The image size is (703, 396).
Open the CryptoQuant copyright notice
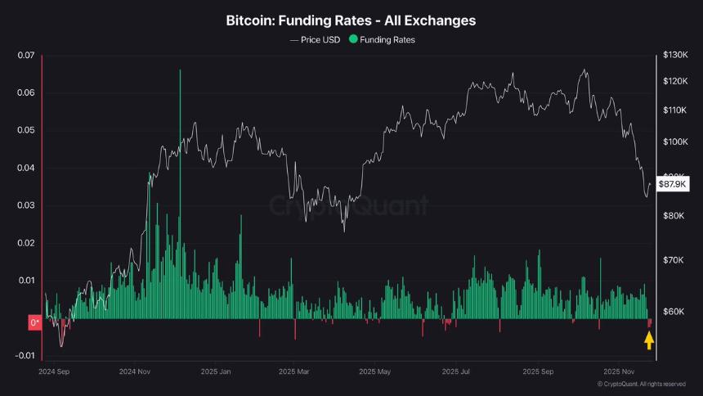[x=641, y=384]
